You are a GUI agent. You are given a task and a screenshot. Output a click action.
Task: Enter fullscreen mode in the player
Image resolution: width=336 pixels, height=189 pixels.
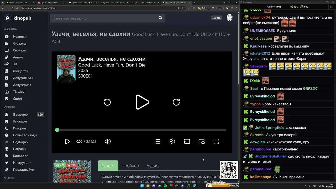pyautogui.click(x=216, y=141)
